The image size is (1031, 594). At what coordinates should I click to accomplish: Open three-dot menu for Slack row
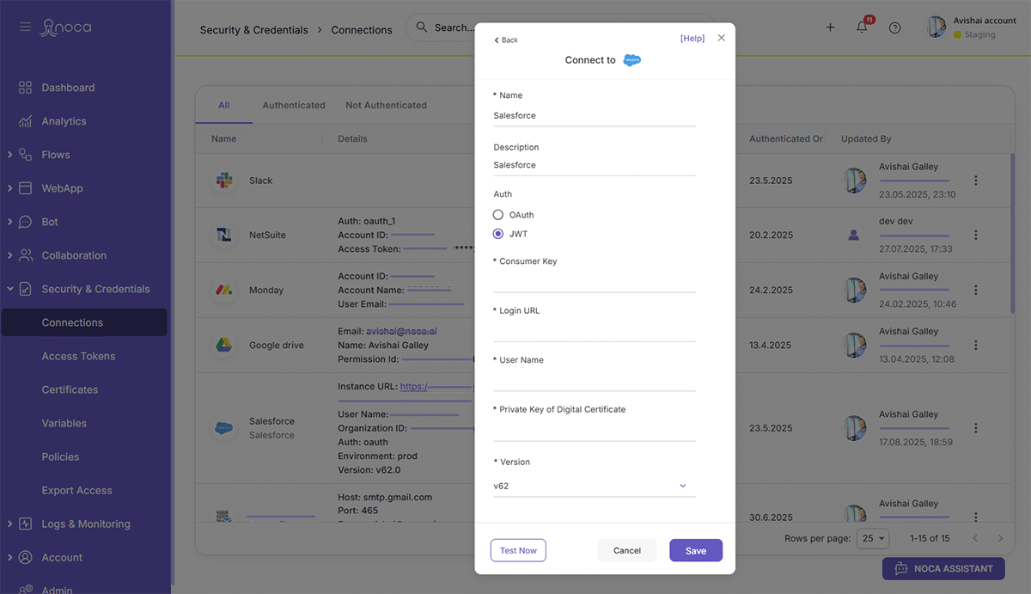975,181
